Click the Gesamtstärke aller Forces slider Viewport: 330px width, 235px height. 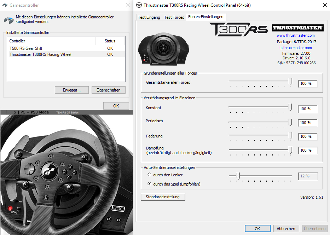click(x=260, y=83)
